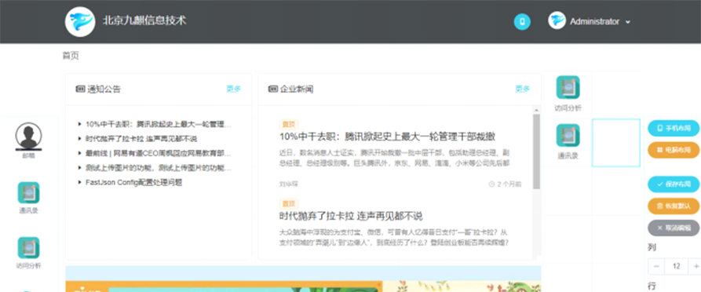Viewport: 701px width, 292px height.
Task: Click the column count field showing 12
Action: (x=677, y=266)
